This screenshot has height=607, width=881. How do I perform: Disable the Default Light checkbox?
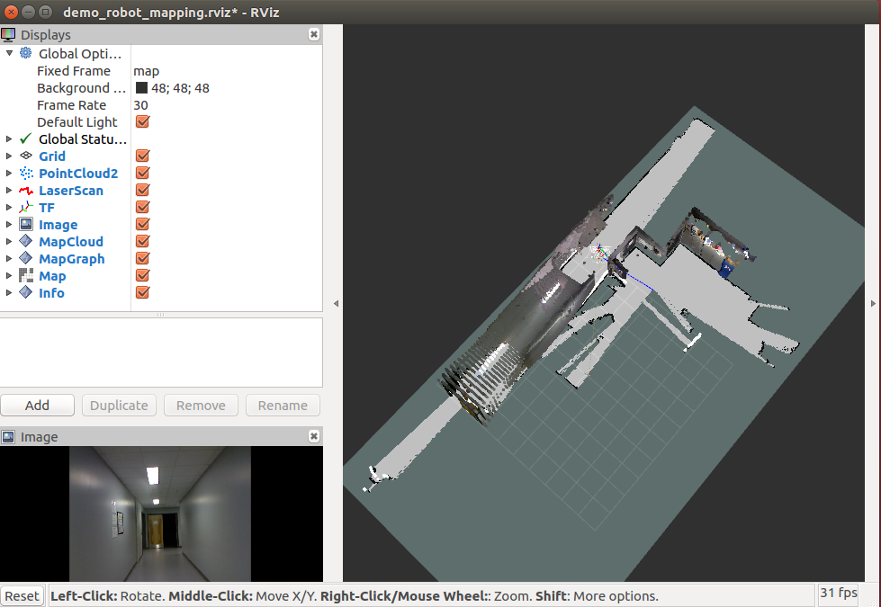pyautogui.click(x=142, y=122)
